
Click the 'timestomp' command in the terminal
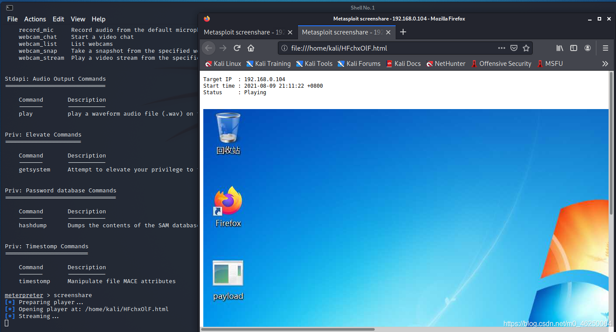coord(34,281)
